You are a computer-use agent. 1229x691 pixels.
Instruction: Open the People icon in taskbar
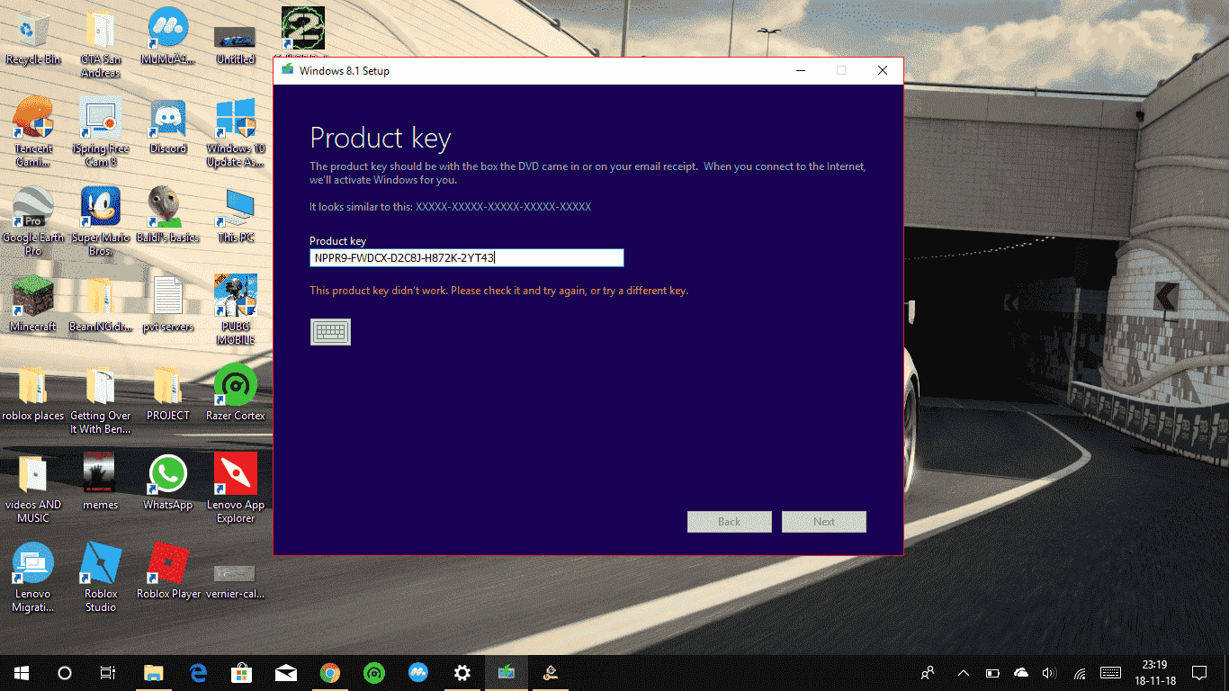coord(928,673)
